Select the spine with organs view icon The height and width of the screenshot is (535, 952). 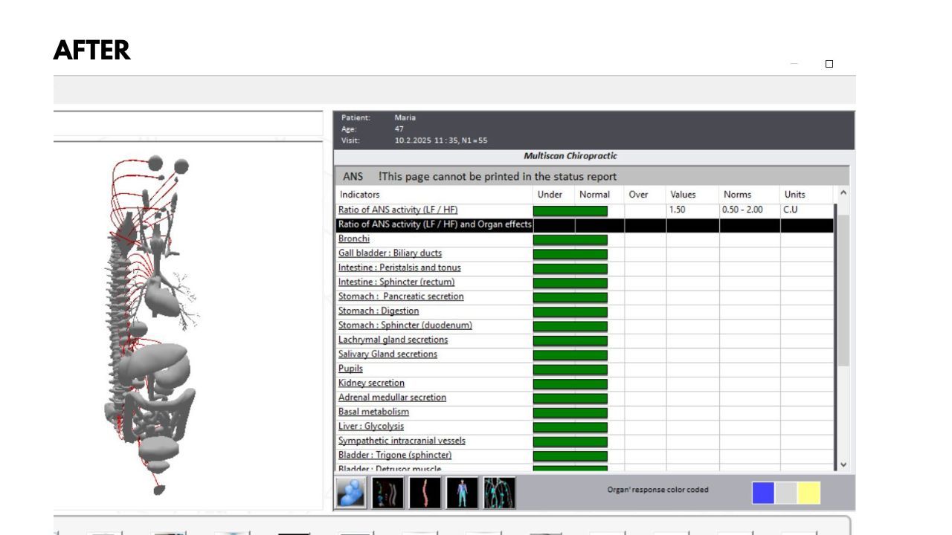tap(388, 493)
